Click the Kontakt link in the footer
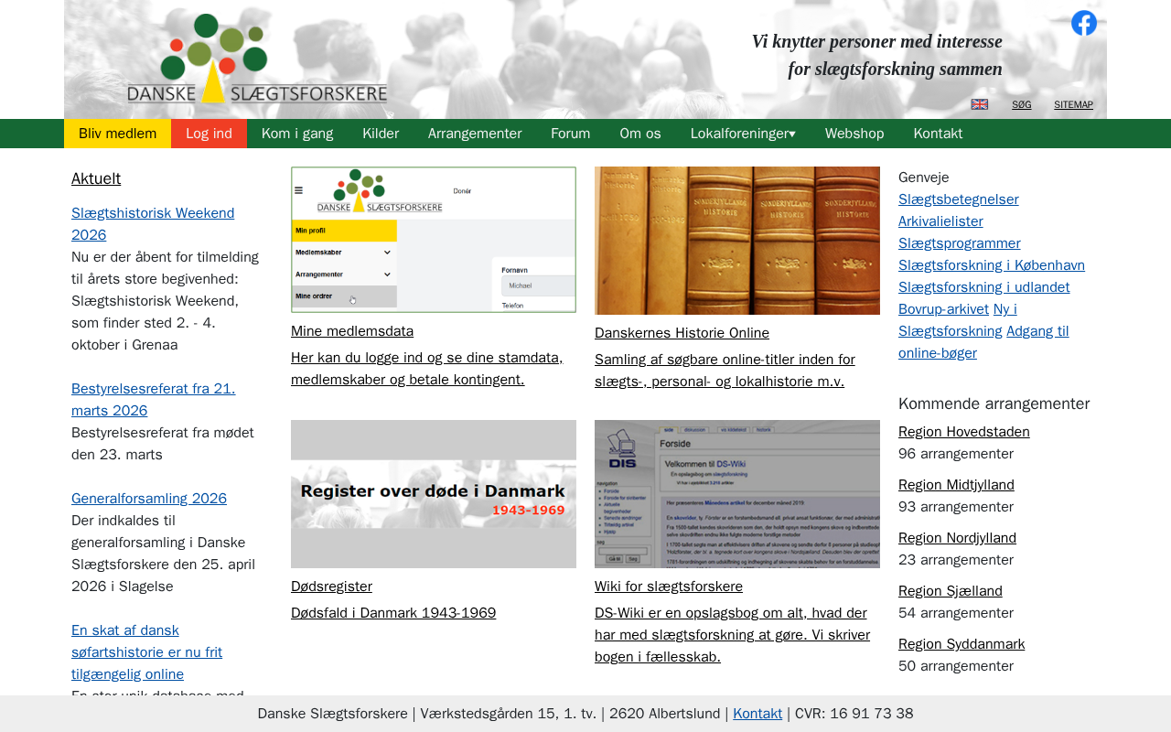The height and width of the screenshot is (732, 1171). (757, 714)
